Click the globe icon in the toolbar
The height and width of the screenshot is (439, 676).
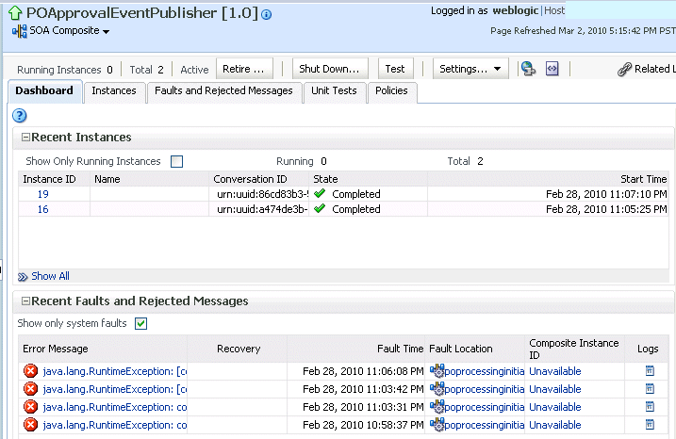point(528,69)
